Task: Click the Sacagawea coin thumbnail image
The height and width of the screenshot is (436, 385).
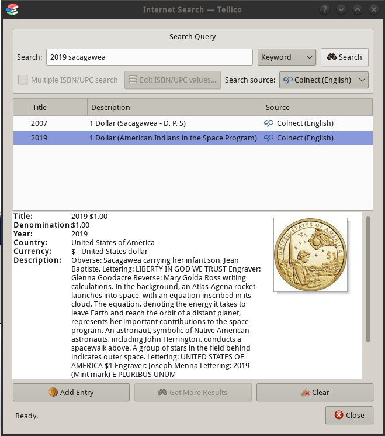Action: [x=310, y=255]
